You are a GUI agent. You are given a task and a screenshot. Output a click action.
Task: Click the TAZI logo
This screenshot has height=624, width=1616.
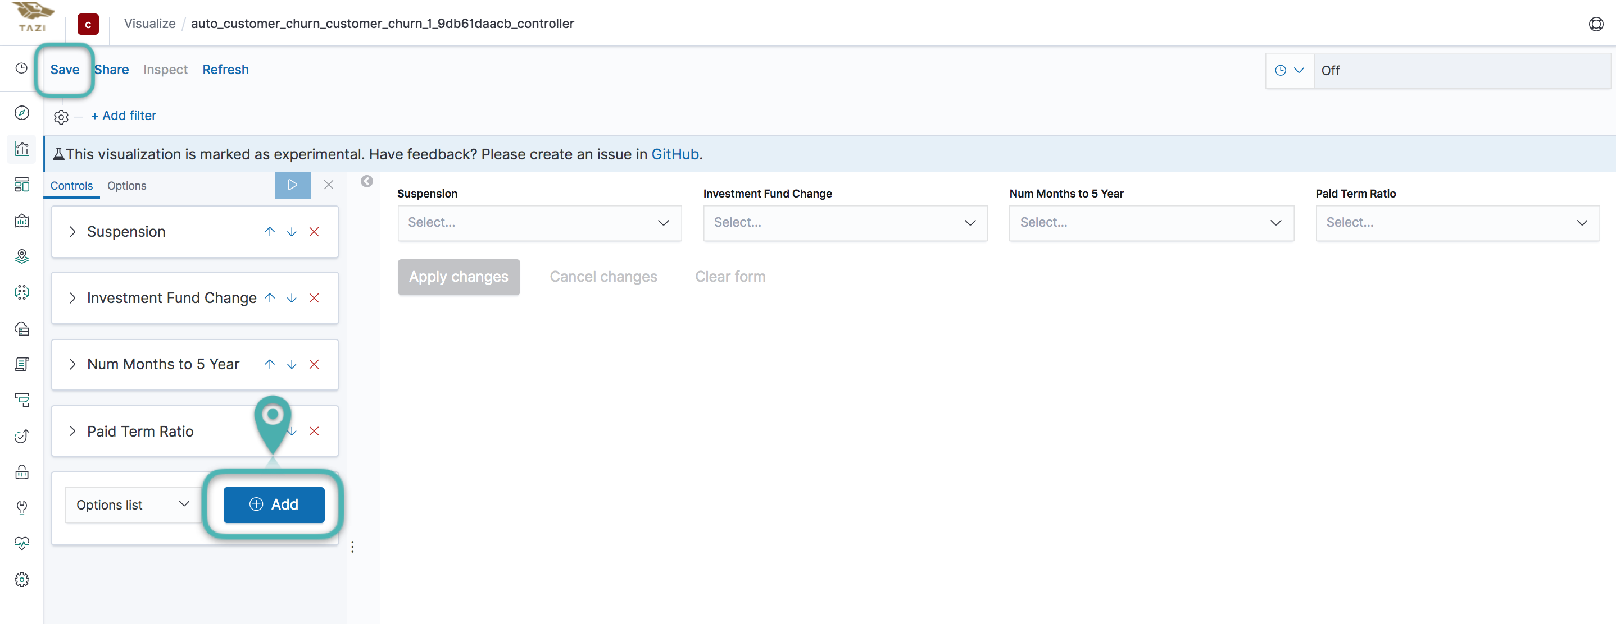tap(33, 17)
